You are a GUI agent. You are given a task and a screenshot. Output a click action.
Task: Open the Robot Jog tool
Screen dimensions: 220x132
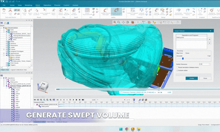(24, 11)
